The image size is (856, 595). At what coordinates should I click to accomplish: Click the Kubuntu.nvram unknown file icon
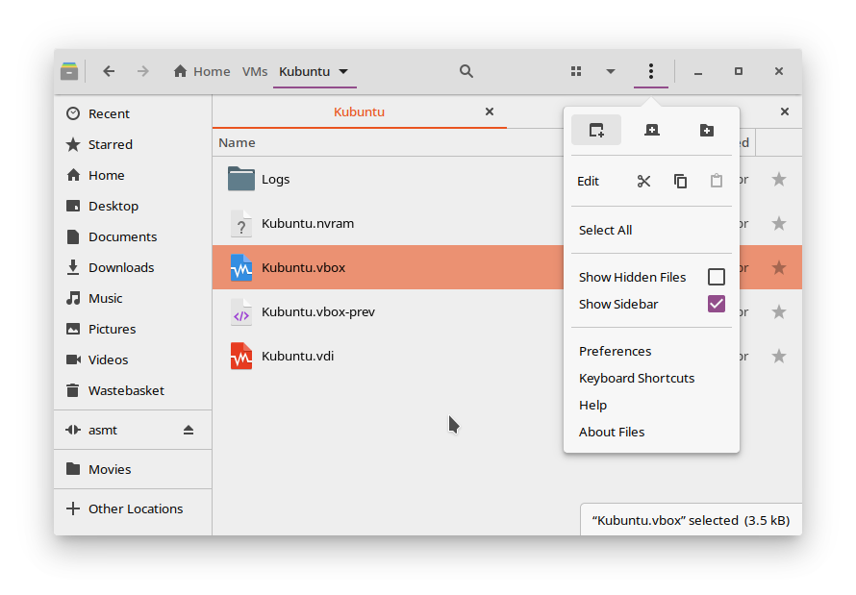tap(241, 224)
